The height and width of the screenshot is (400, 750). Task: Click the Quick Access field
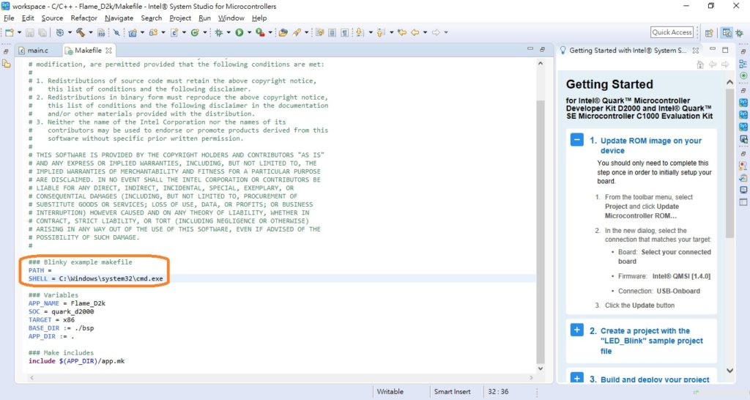pos(672,32)
